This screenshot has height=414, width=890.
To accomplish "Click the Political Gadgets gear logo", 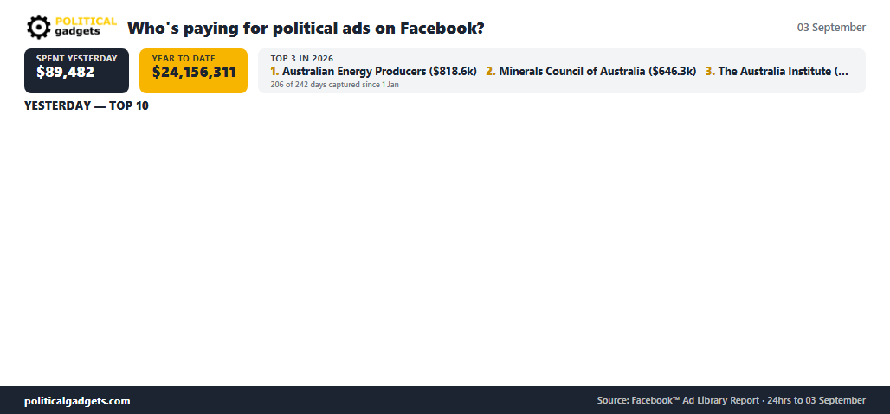I will (x=39, y=27).
